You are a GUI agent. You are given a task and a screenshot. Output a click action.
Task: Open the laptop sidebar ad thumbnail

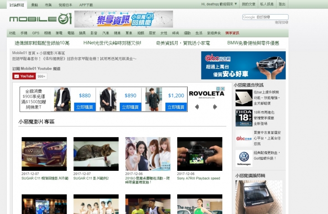click(244, 98)
